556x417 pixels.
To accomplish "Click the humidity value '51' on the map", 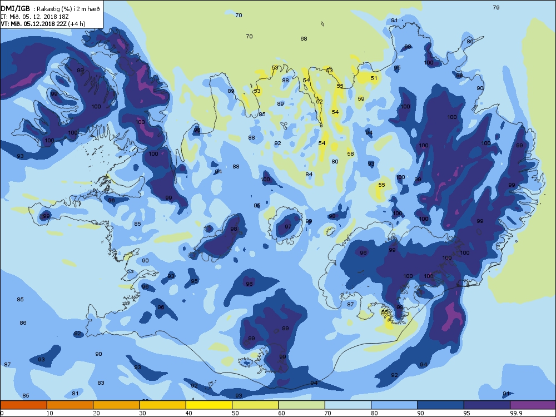I will 374,78.
